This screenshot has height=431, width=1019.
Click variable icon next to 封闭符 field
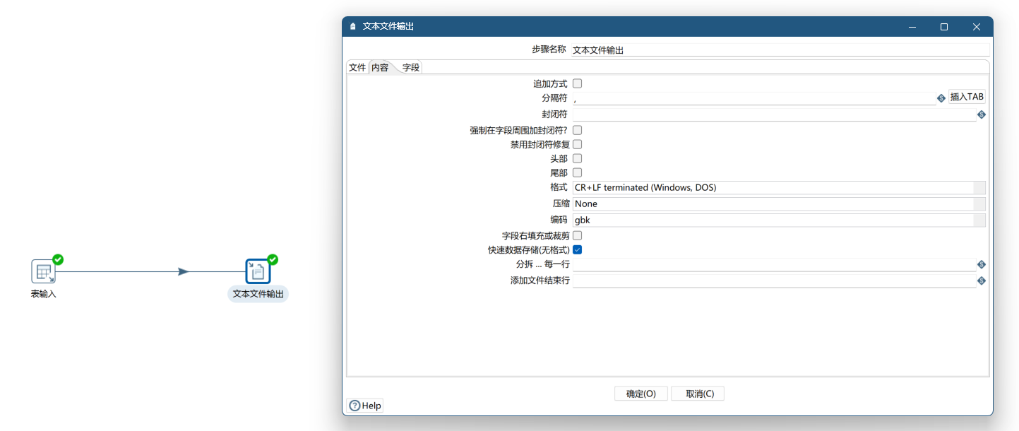[x=981, y=114]
